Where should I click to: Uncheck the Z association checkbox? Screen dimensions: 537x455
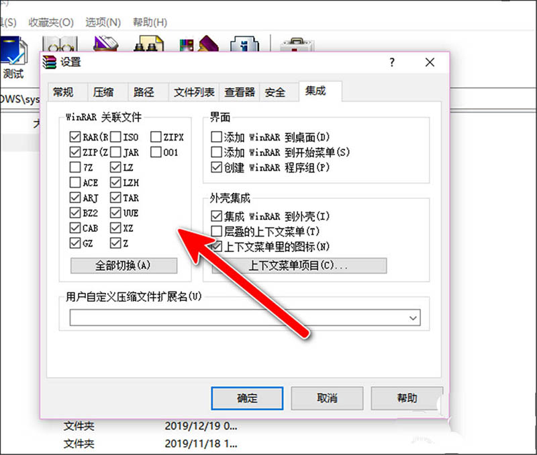pyautogui.click(x=115, y=243)
